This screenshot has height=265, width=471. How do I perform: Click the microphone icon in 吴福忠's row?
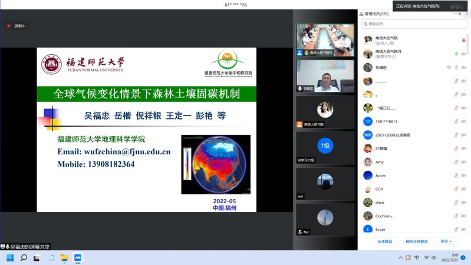456,68
